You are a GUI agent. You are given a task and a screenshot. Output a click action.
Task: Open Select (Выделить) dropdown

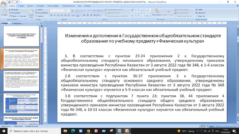(x=201, y=16)
